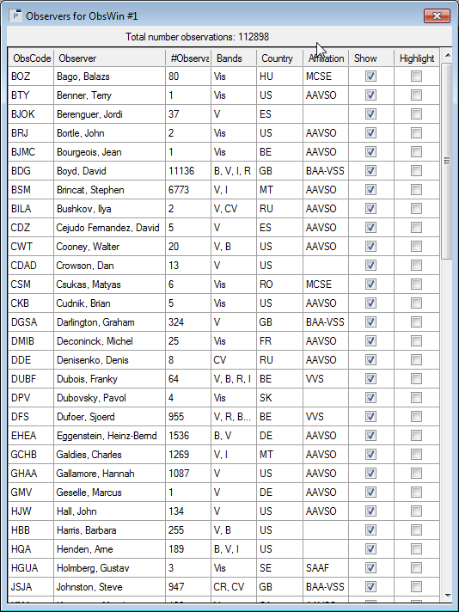Uncheck Show for Brincat, Stephen

click(x=370, y=190)
